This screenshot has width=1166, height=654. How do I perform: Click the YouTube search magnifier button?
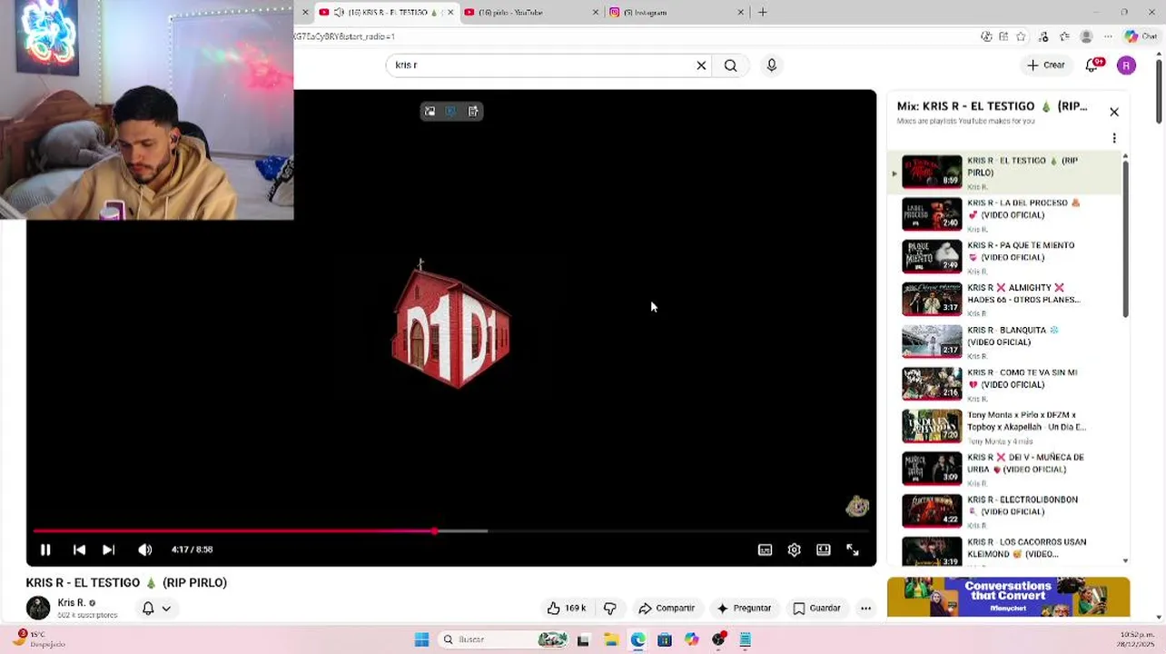(x=730, y=65)
